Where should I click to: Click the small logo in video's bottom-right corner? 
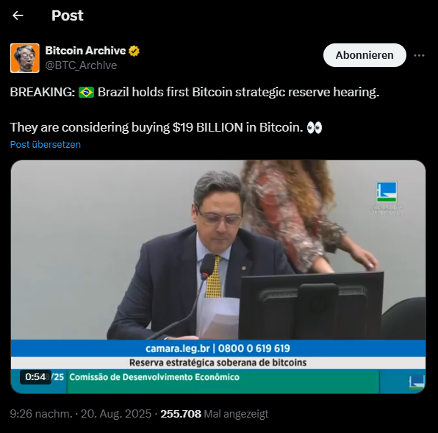[417, 382]
